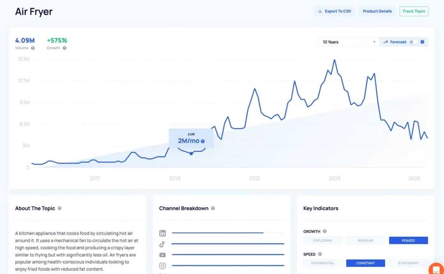444x274 pixels.
Task: Click the LinkedIn channel icon
Action: pos(162,233)
